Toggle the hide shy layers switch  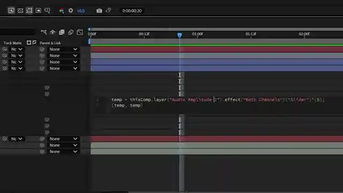coord(53,32)
